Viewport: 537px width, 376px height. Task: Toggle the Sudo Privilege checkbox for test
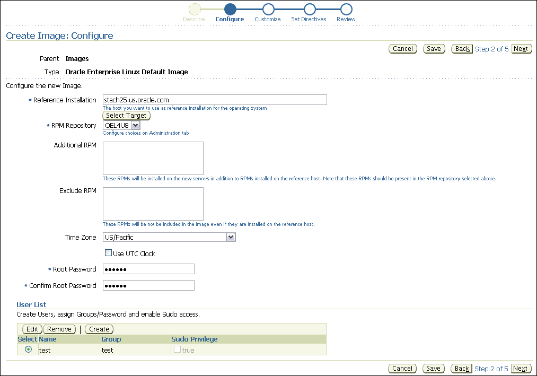(x=177, y=349)
